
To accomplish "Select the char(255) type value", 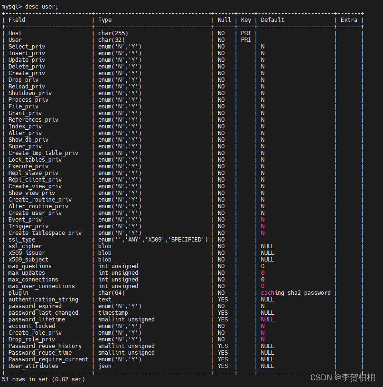I will [x=113, y=33].
